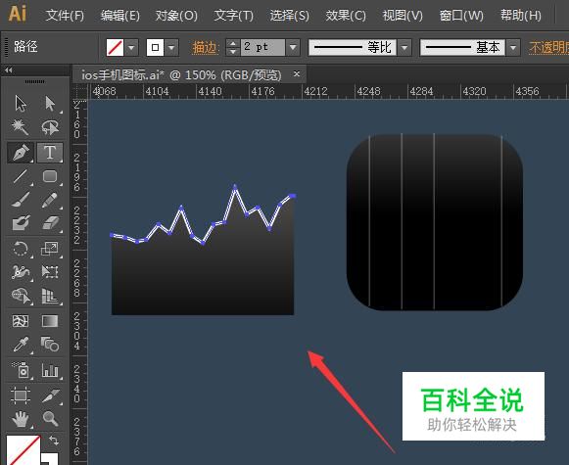Open the stroke weight dropdown
The width and height of the screenshot is (569, 465).
293,48
